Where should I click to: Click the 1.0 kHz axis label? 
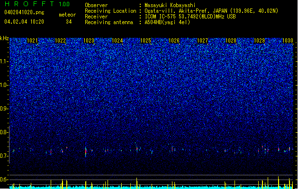pos(4,85)
